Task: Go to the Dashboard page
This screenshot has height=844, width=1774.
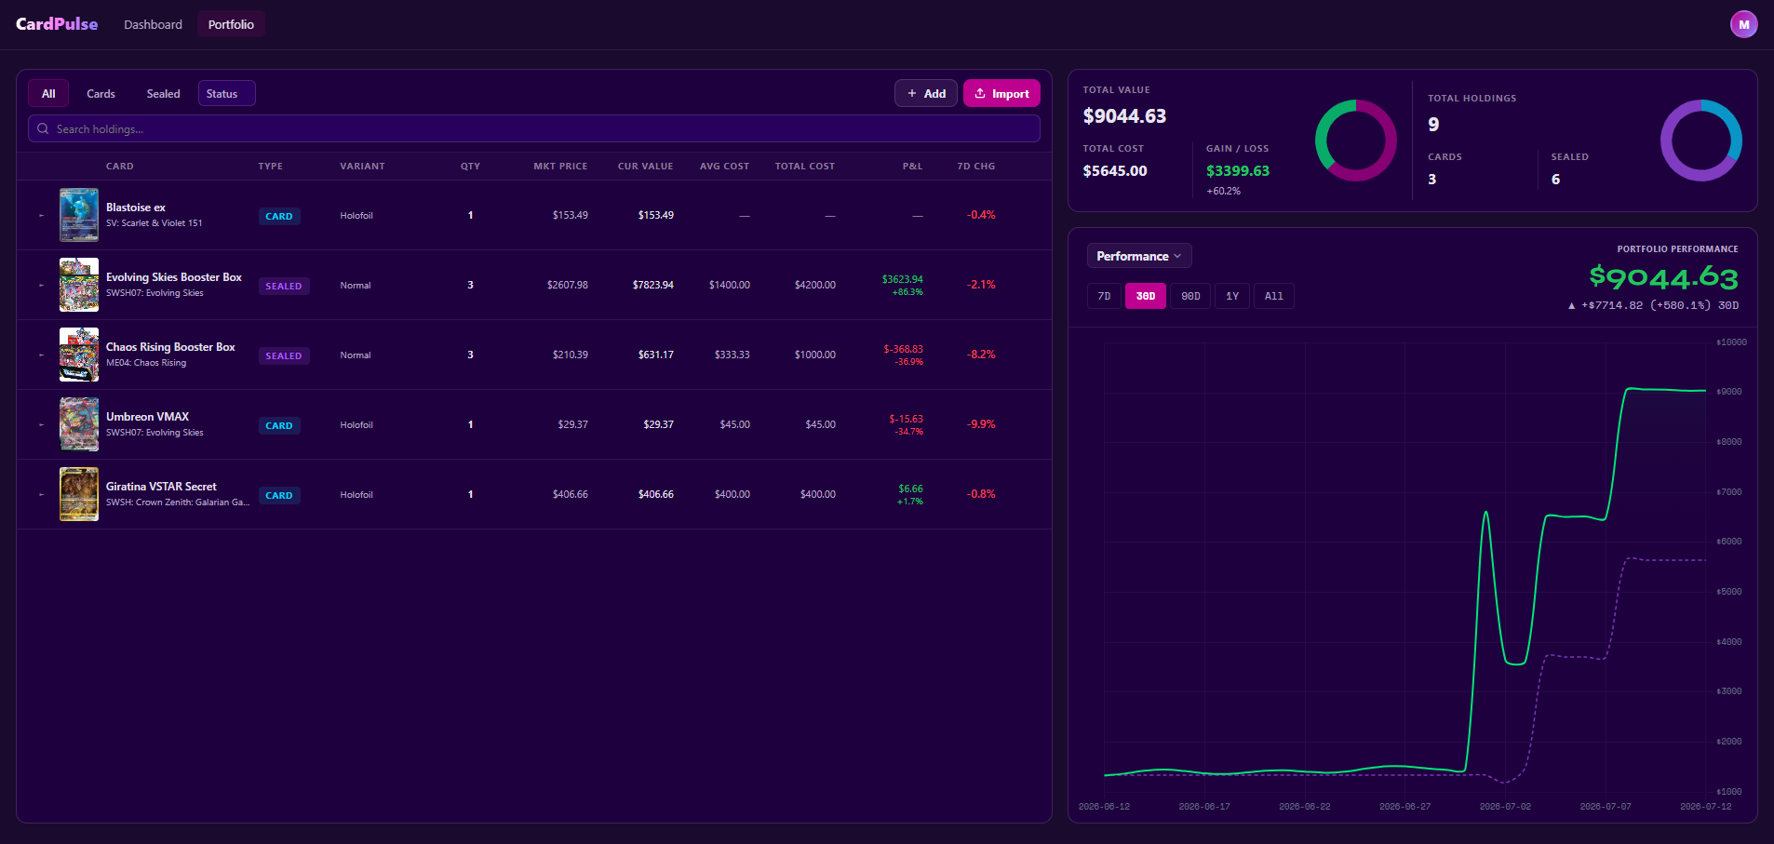Action: 153,24
